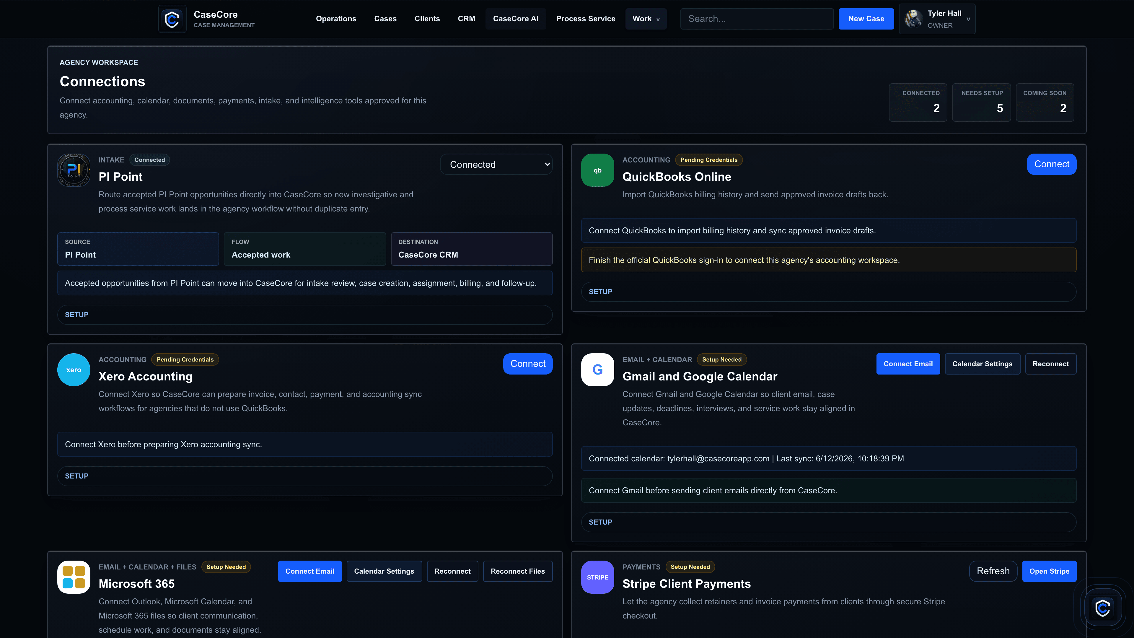This screenshot has width=1134, height=638.
Task: Click the Google G icon
Action: 597,370
